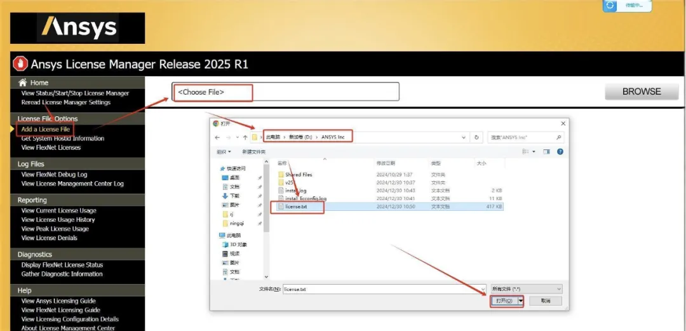Click the dropdown arrow beside 打开 button
Viewport: 686px width, 331px height.
[x=521, y=301]
